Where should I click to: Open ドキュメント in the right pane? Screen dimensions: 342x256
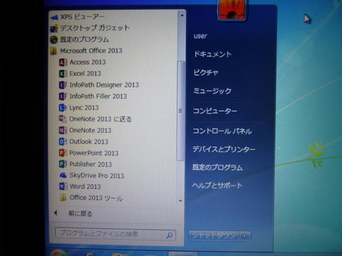pos(213,54)
